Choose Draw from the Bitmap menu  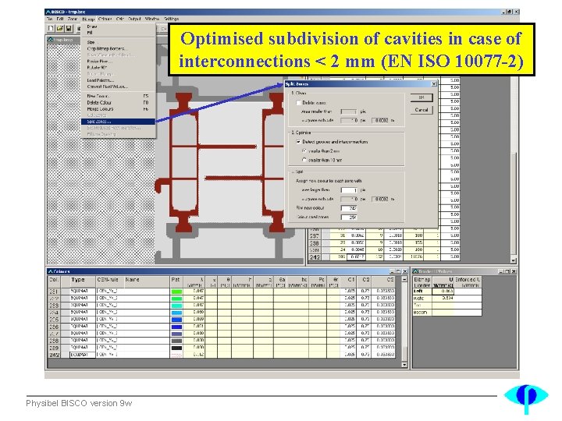pyautogui.click(x=119, y=27)
